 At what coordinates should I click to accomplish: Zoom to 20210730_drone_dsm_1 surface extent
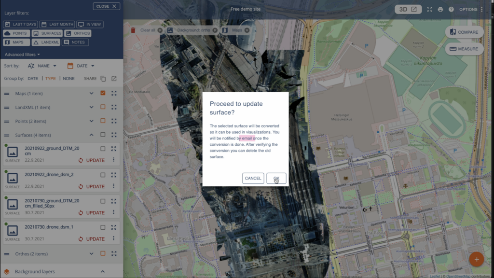pyautogui.click(x=114, y=227)
